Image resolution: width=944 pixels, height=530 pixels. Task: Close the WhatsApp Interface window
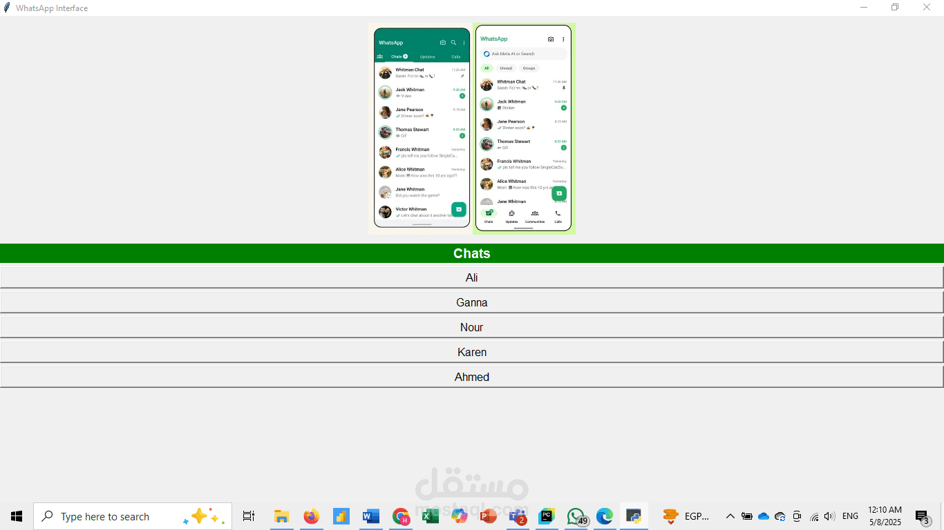[x=927, y=8]
